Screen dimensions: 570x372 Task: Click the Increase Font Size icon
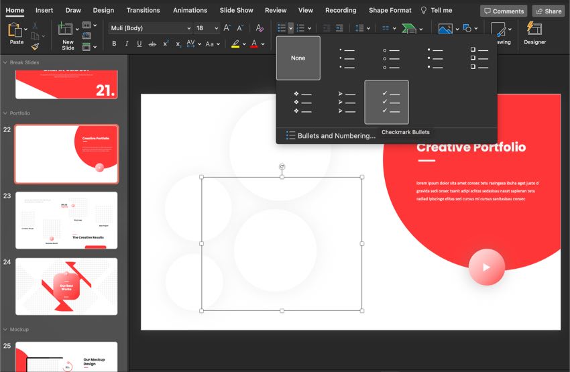(x=227, y=28)
